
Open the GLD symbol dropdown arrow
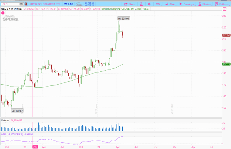(21, 4)
